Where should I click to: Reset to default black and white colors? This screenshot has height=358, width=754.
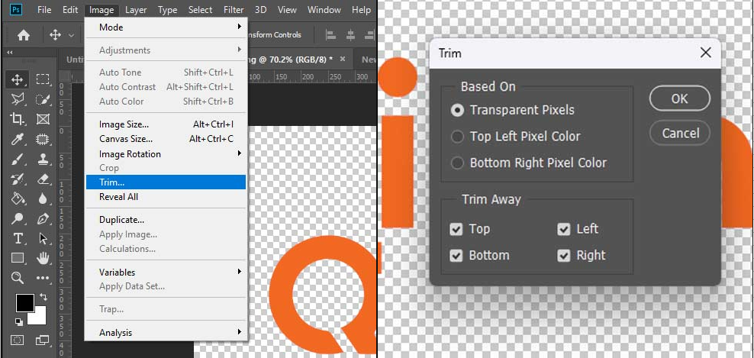coord(19,321)
